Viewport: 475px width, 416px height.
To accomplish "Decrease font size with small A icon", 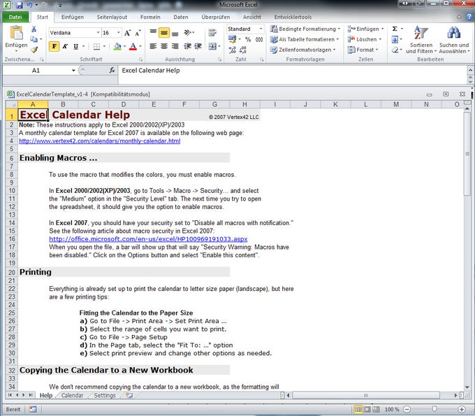I will pyautogui.click(x=138, y=33).
